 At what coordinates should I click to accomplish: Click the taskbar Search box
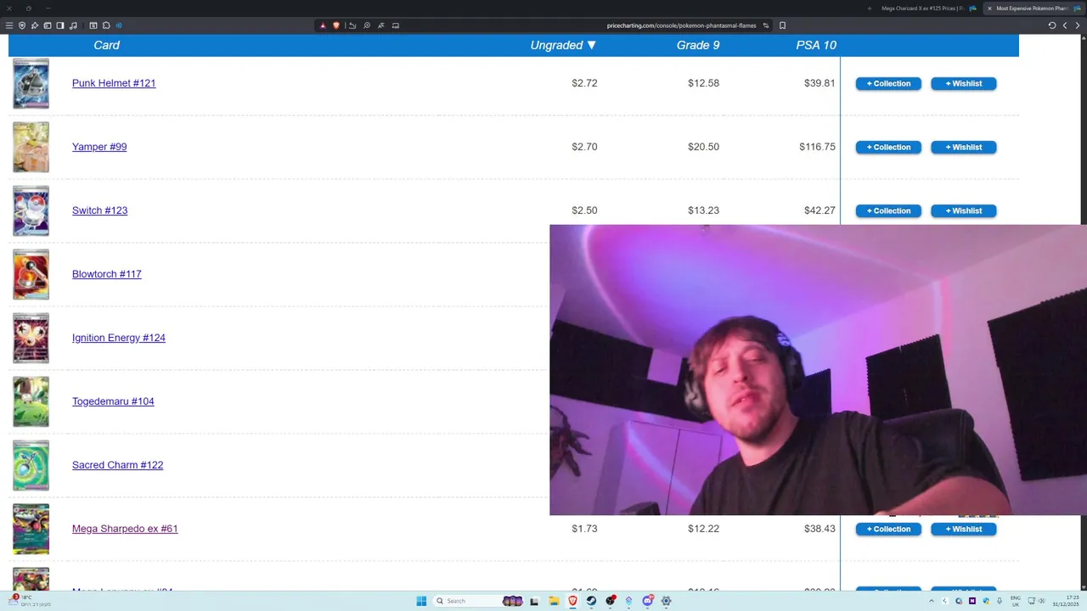coord(480,601)
